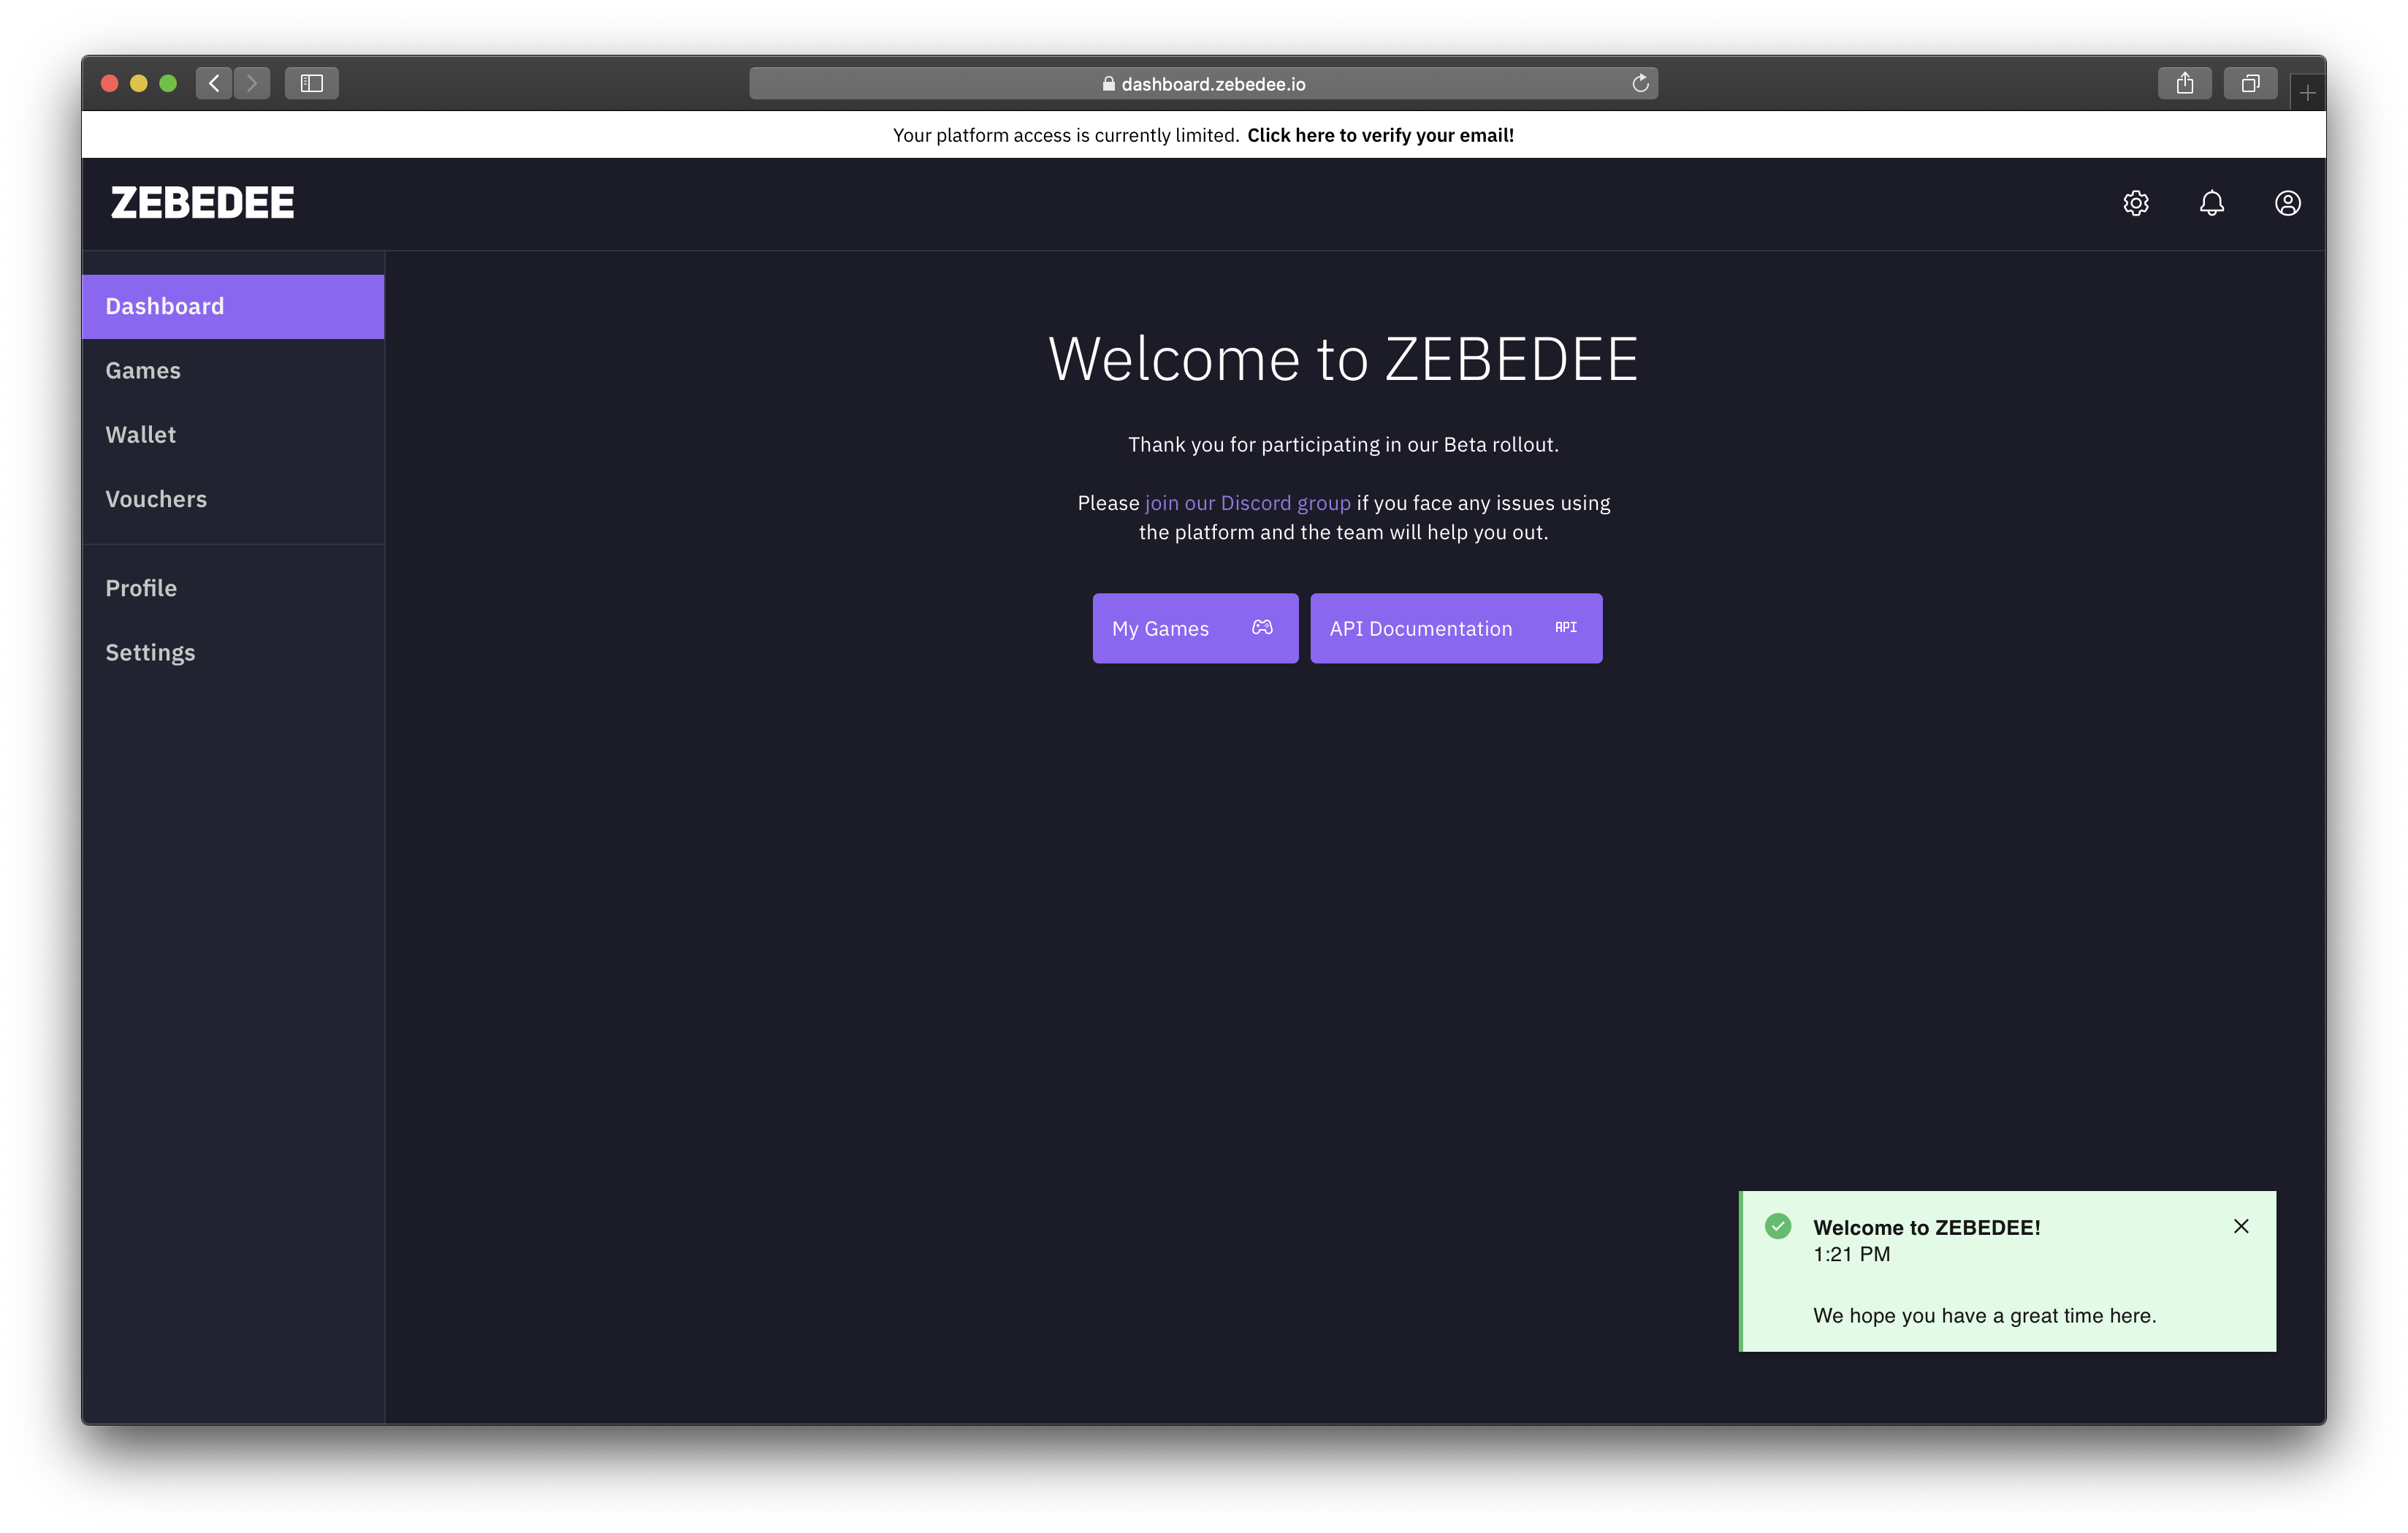This screenshot has width=2408, height=1533.
Task: Open settings via the gear icon
Action: click(2135, 203)
